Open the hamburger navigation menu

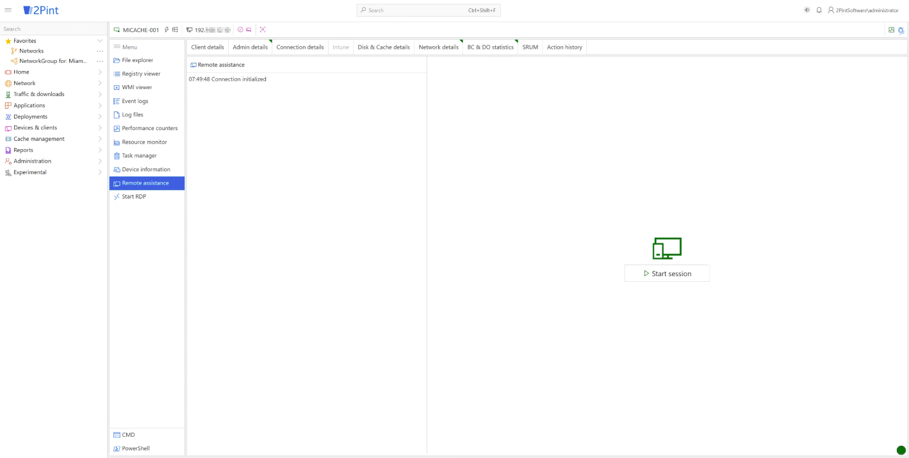tap(8, 10)
